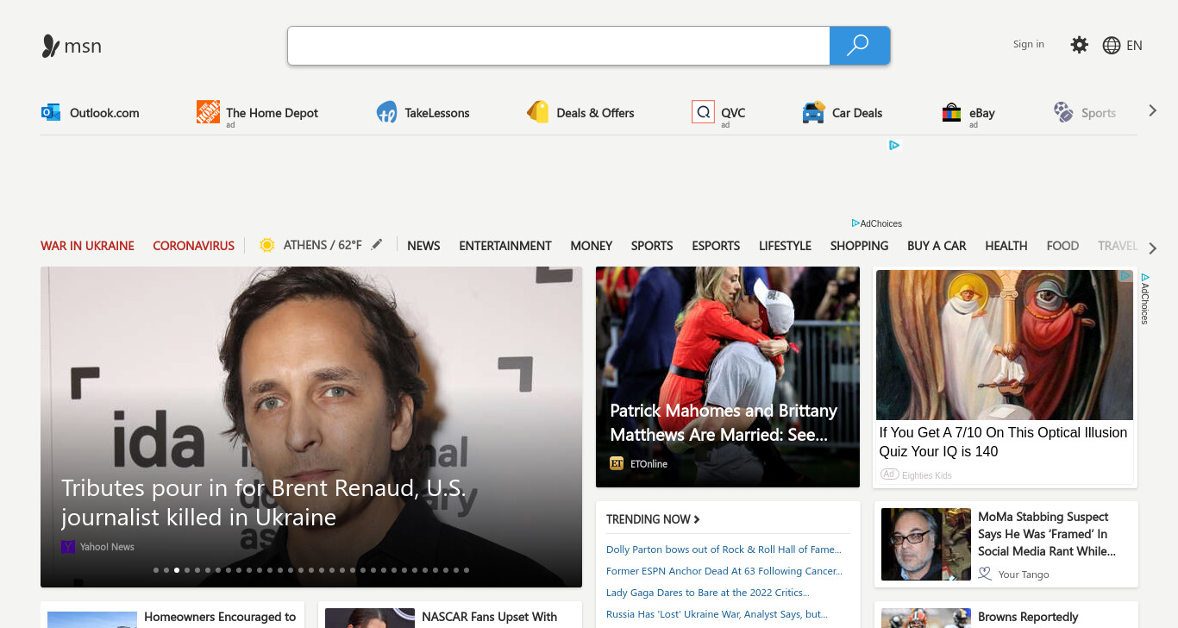Image resolution: width=1178 pixels, height=628 pixels.
Task: Click the Your Tango heart icon
Action: point(985,574)
